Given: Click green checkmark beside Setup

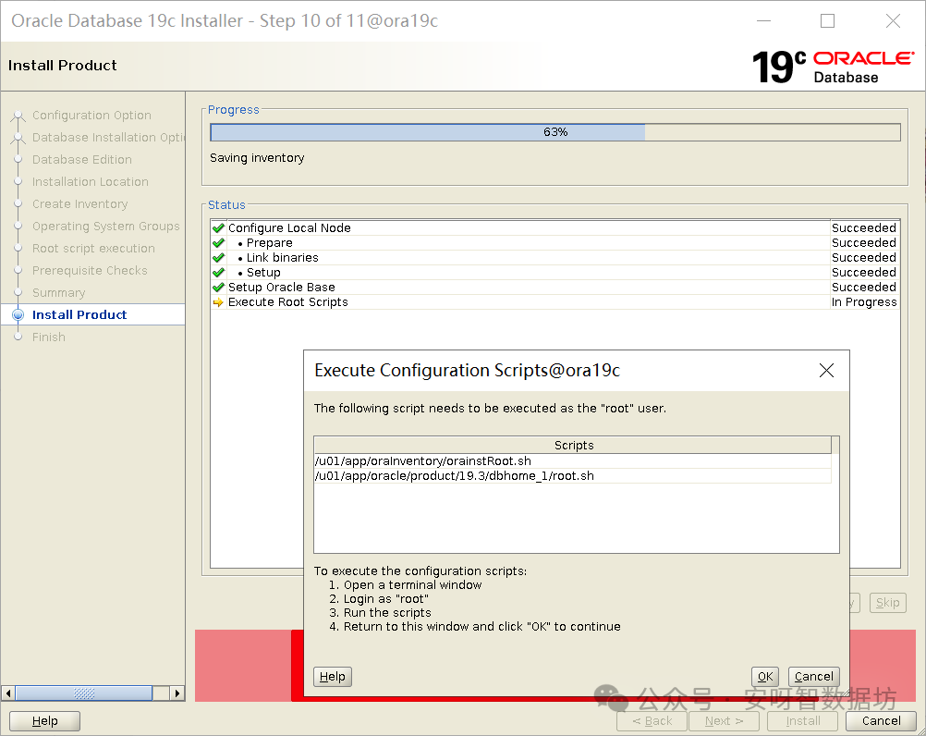Looking at the screenshot, I should 218,273.
